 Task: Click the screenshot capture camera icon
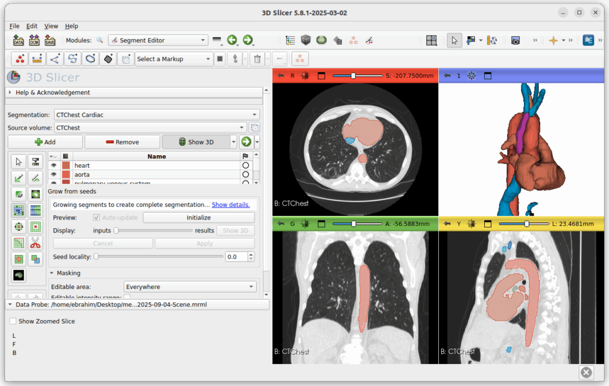point(516,40)
